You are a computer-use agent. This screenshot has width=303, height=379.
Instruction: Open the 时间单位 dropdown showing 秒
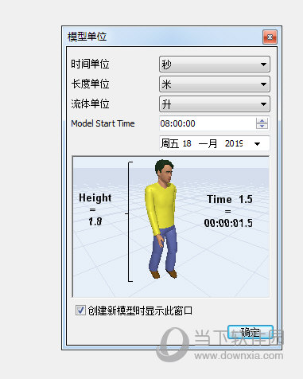pos(215,64)
